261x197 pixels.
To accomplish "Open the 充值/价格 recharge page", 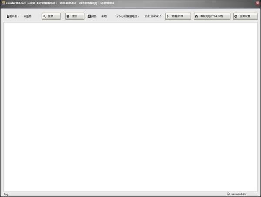I will pyautogui.click(x=178, y=16).
